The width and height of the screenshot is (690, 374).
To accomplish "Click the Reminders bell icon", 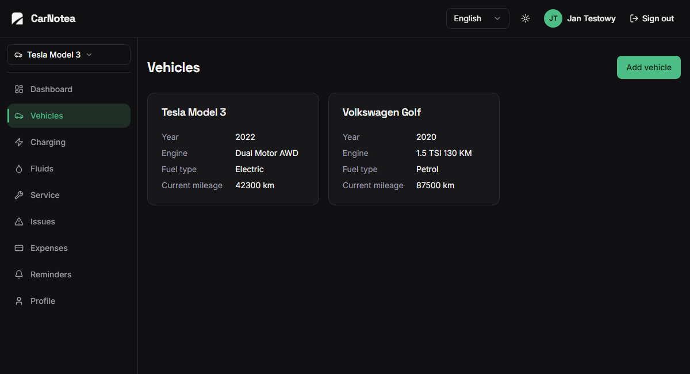I will pos(19,274).
